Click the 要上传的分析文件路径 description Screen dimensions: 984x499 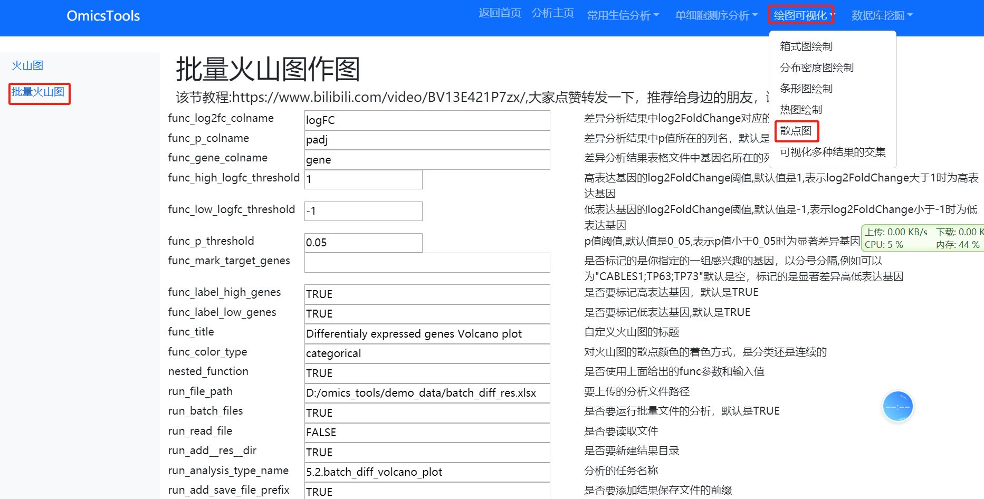(637, 391)
